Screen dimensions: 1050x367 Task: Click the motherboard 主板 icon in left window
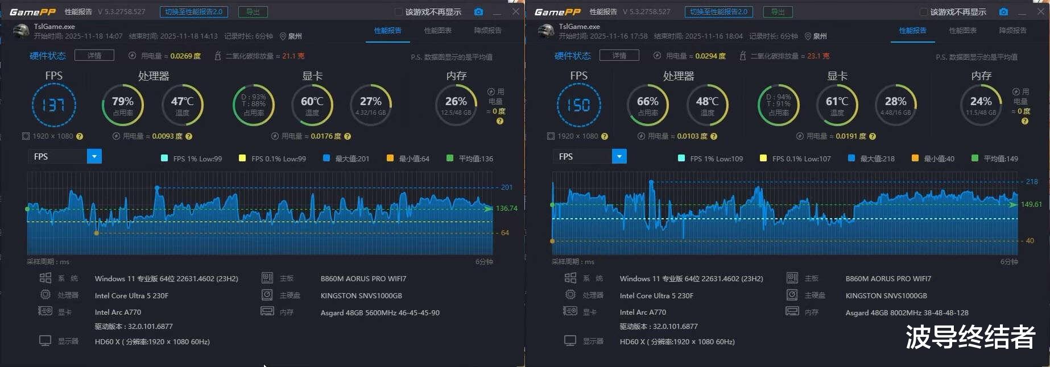[267, 278]
